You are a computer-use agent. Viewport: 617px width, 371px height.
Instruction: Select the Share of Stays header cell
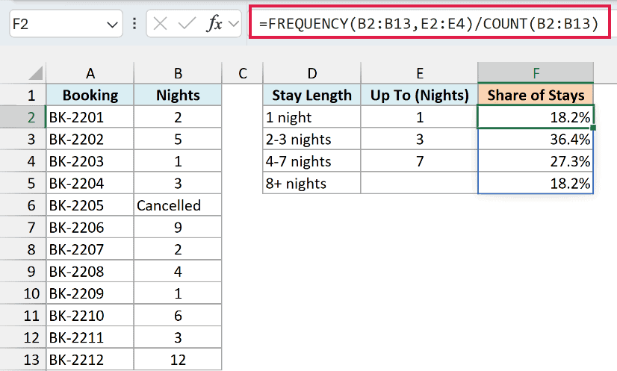(x=536, y=96)
